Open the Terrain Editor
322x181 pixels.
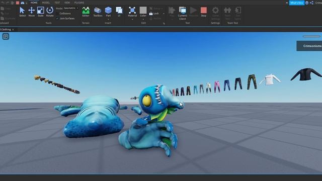pos(86,12)
